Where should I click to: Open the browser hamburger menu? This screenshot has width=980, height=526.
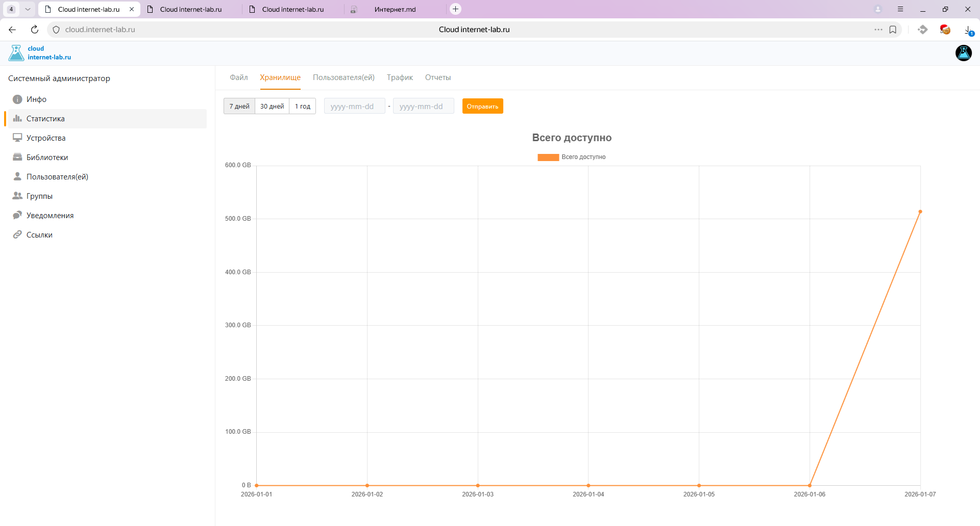(900, 9)
